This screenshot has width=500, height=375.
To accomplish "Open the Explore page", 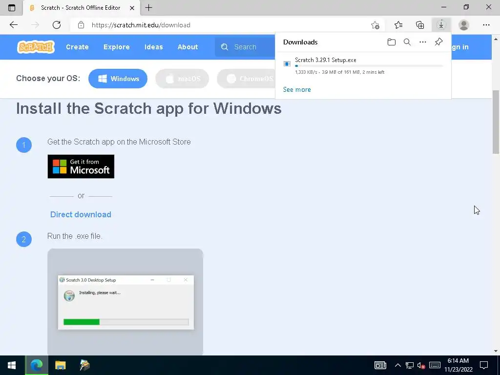I will point(116,47).
